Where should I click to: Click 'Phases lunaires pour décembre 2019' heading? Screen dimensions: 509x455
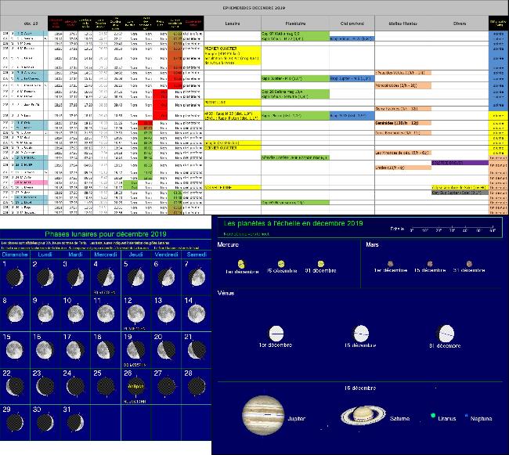pos(106,234)
